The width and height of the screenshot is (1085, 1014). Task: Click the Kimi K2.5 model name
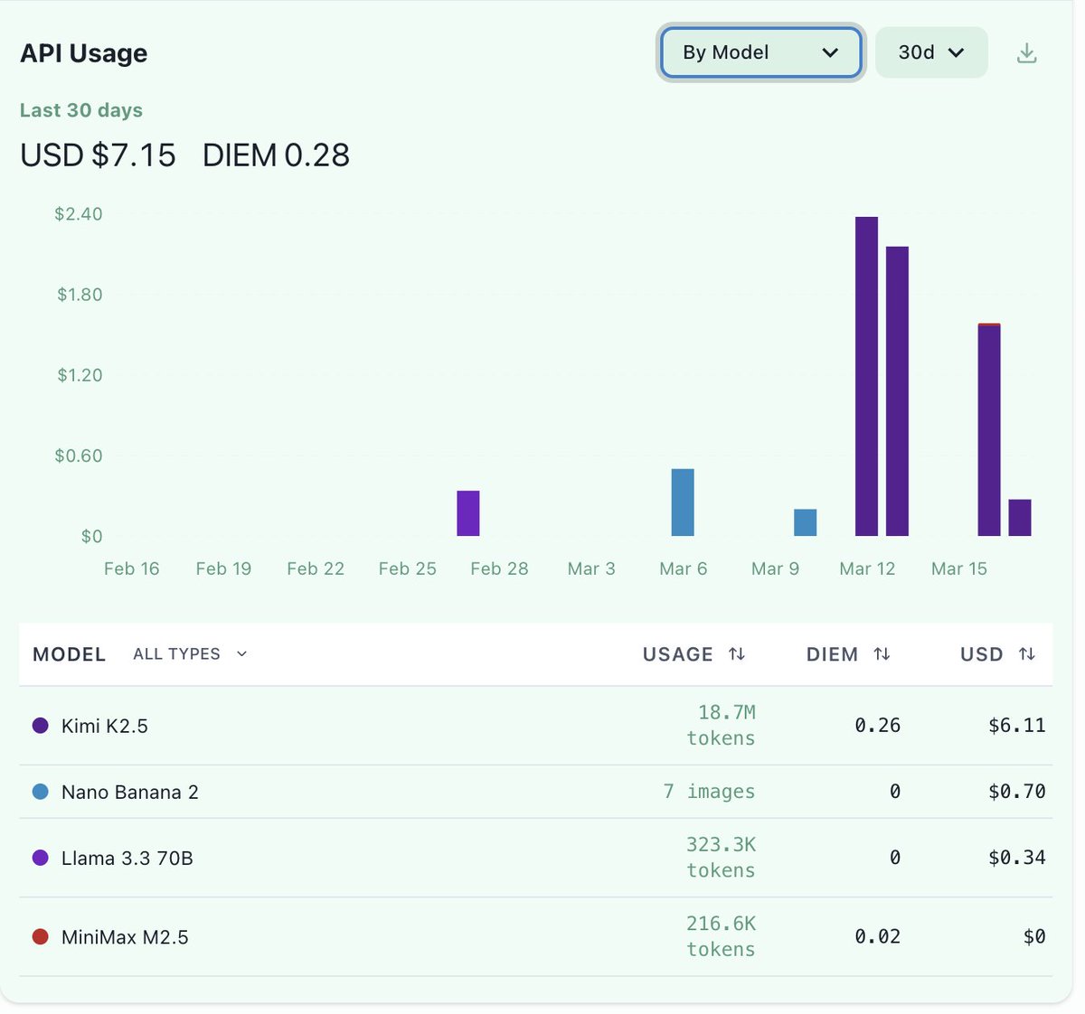[105, 726]
